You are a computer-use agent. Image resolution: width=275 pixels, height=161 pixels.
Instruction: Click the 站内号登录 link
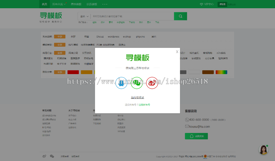[x=137, y=97]
